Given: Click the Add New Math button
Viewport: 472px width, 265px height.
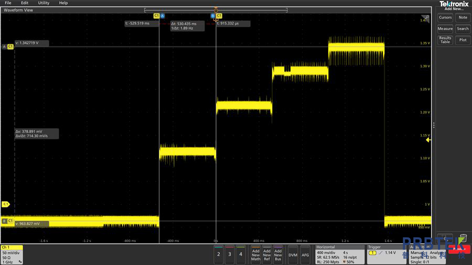Looking at the screenshot, I should [255, 255].
